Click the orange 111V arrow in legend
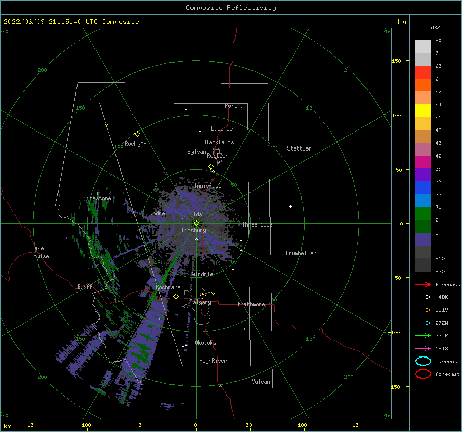Image resolution: width=462 pixels, height=432 pixels. 423,310
